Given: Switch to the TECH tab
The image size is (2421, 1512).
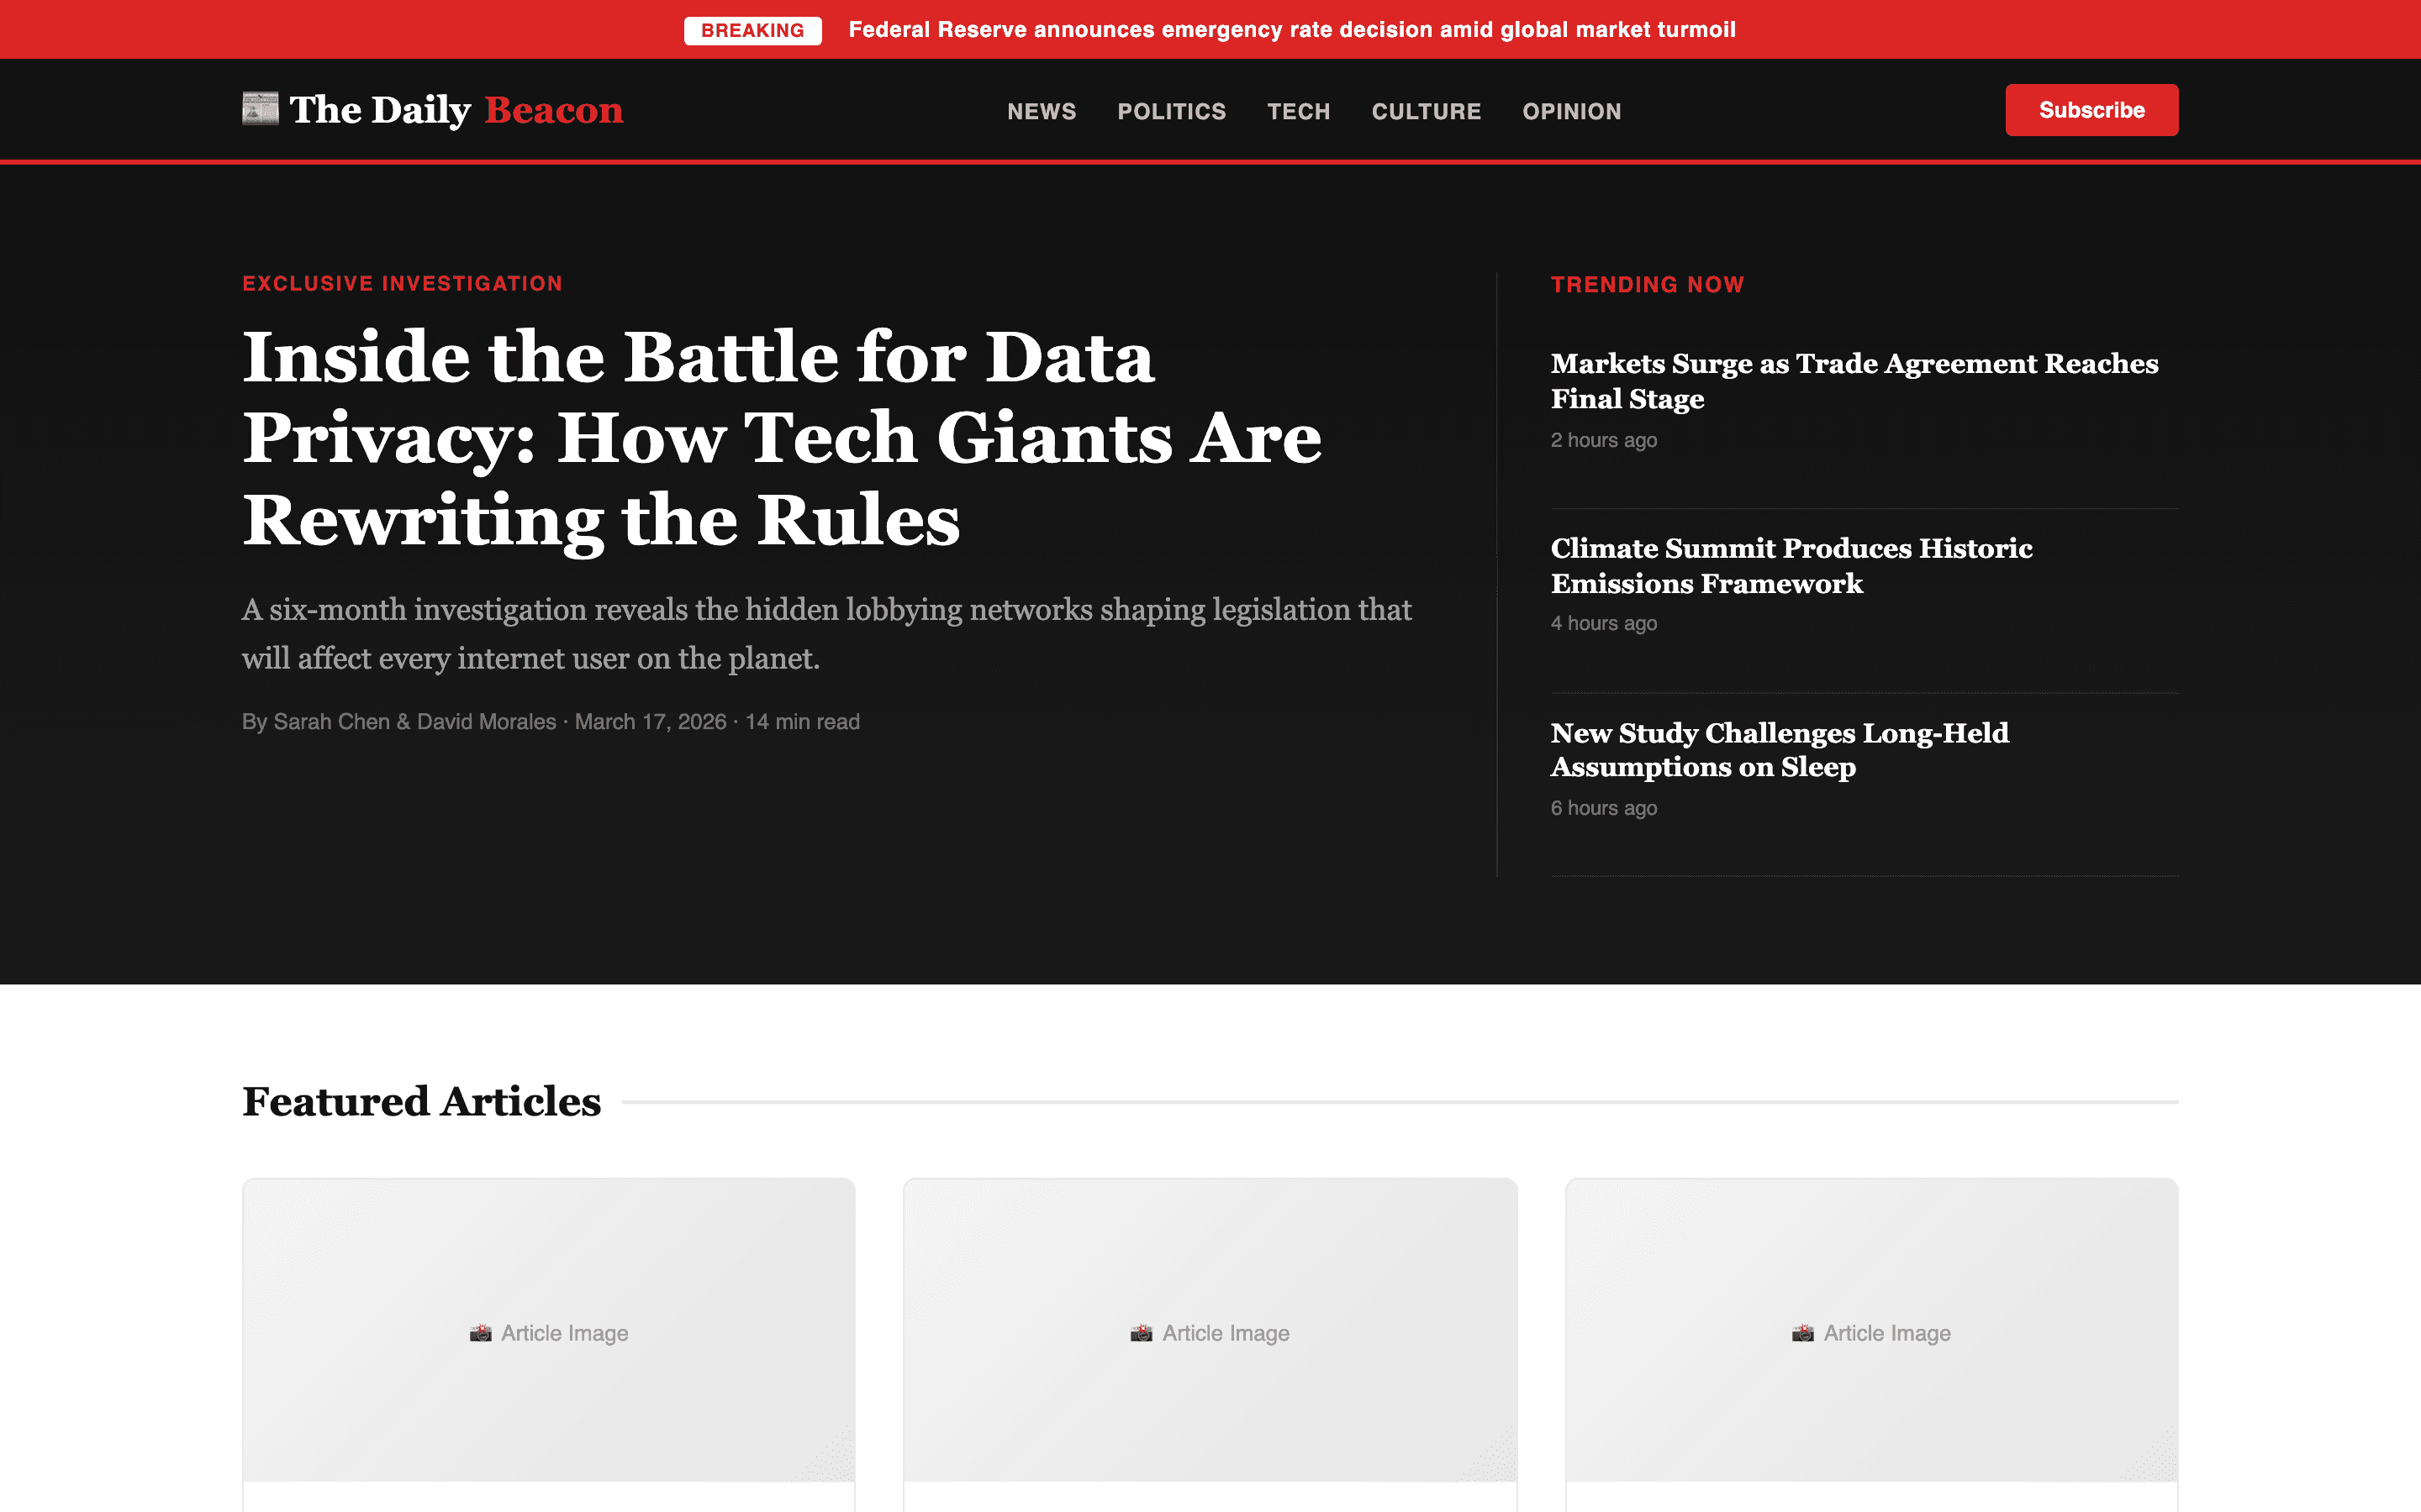Looking at the screenshot, I should point(1299,111).
